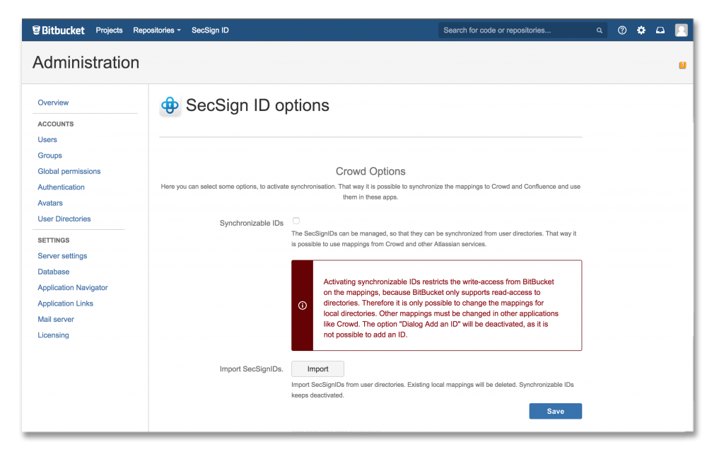Image resolution: width=724 pixels, height=464 pixels.
Task: Click the Import button for SecSignIDs
Action: click(317, 369)
